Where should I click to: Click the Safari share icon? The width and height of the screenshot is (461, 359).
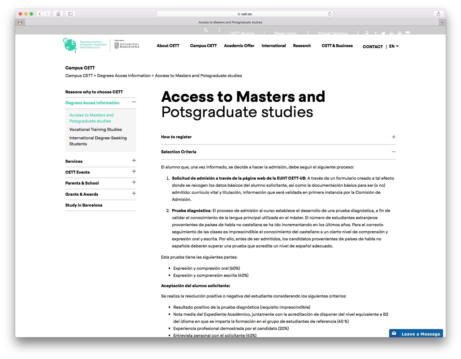pyautogui.click(x=438, y=14)
